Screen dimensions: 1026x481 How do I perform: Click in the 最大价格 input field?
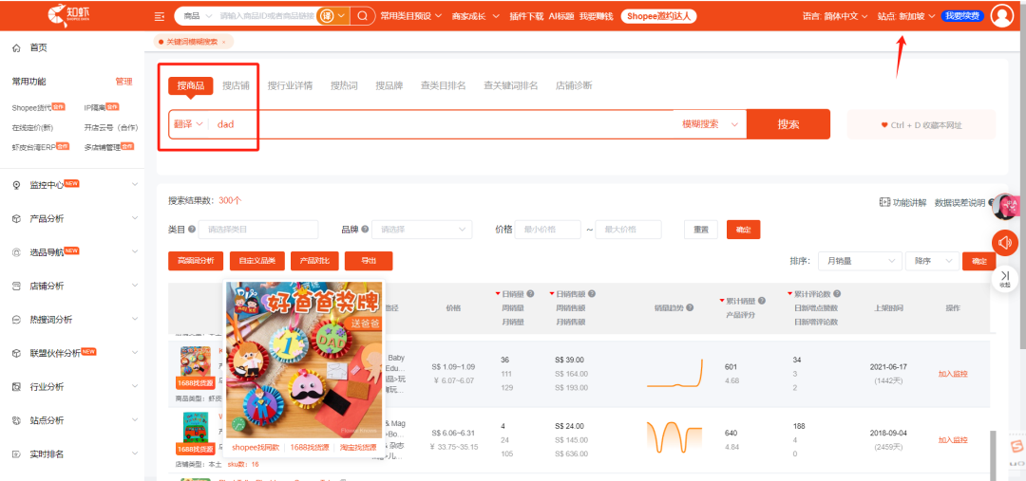pos(628,230)
